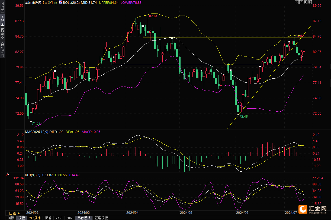Apply the 标准 template
This screenshot has height=220, width=331.
coord(48,218)
